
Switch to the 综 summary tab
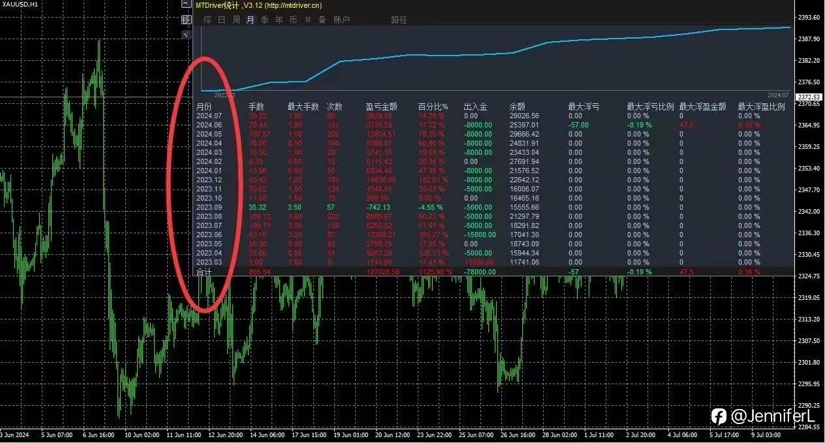pyautogui.click(x=207, y=20)
